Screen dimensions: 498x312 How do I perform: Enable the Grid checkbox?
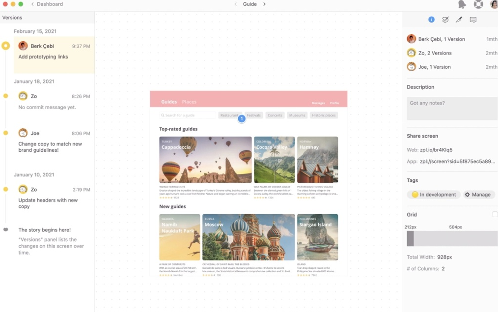(495, 214)
